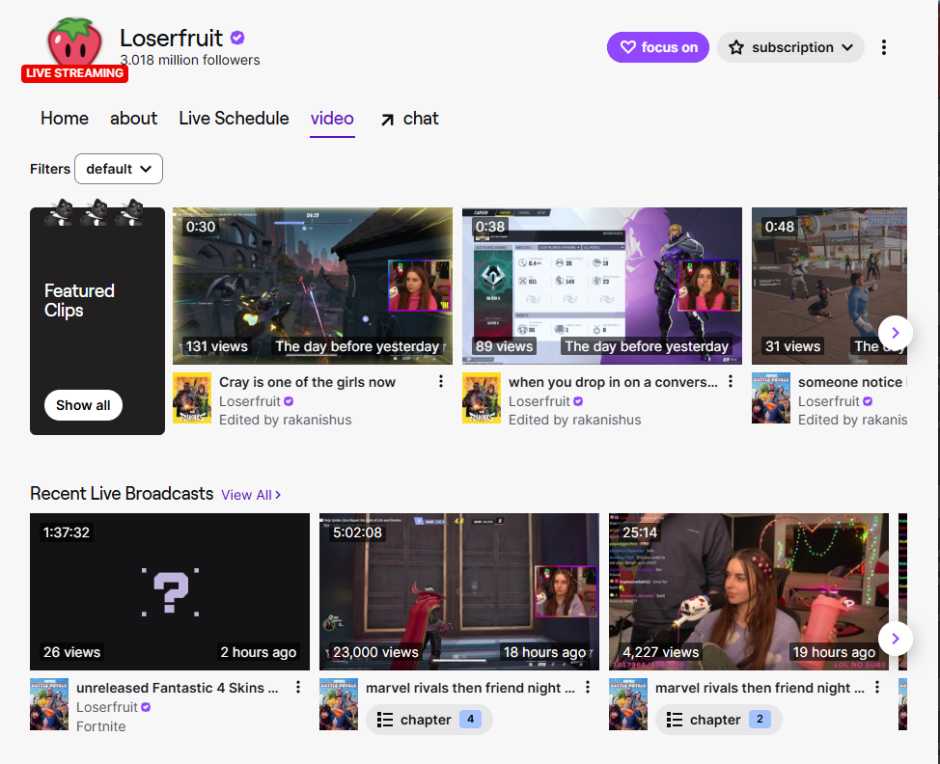Click Loserfruit name under Cray clip
Viewport: 940px width, 764px height.
pos(249,401)
